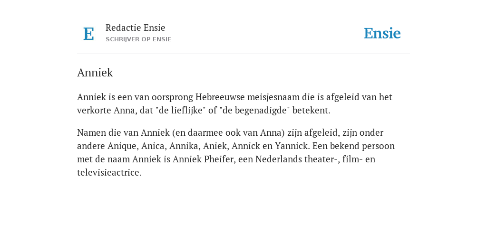Open the Redactie Ensie author name
Screen dimensions: 487x243
coord(136,28)
